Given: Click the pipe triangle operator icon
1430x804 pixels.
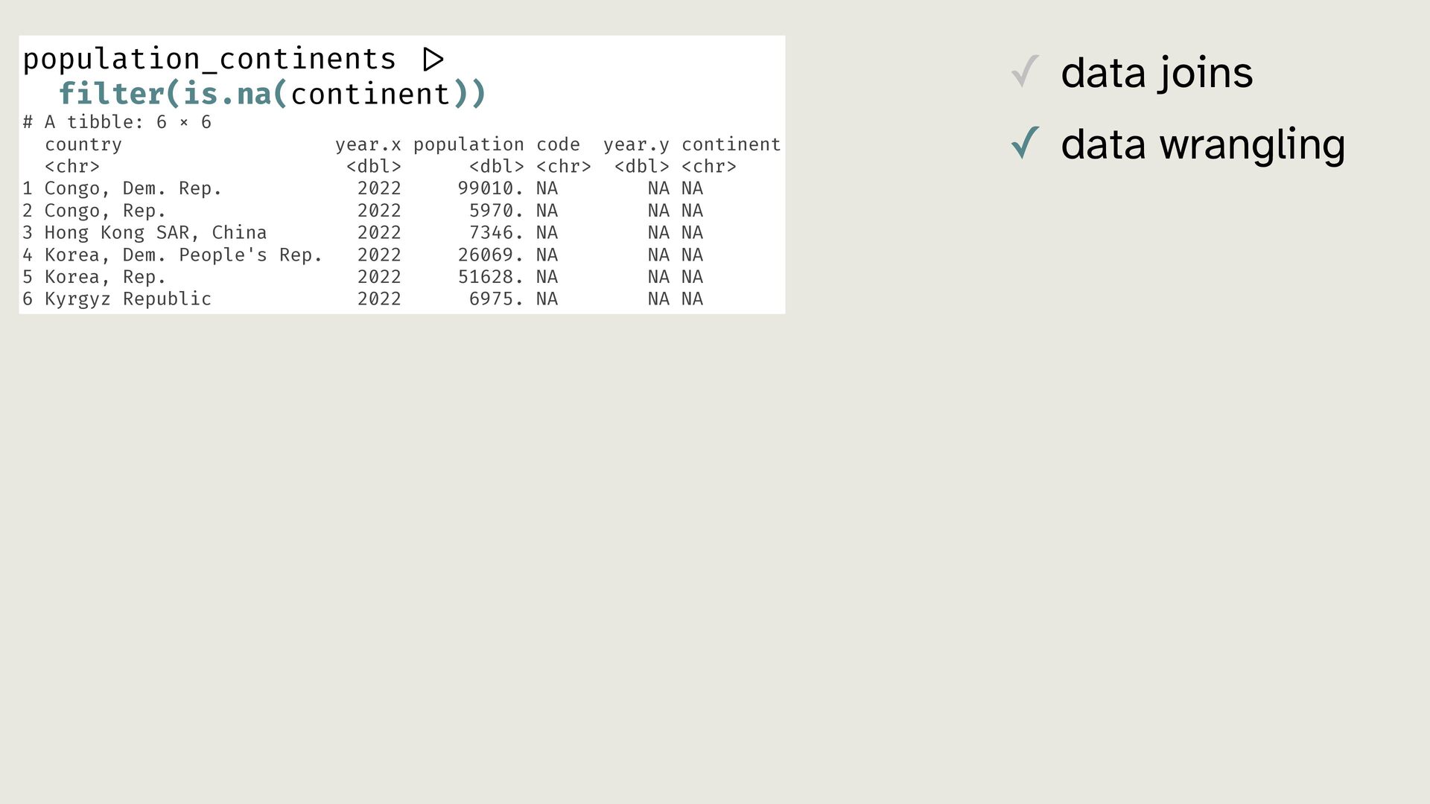Looking at the screenshot, I should (x=433, y=60).
